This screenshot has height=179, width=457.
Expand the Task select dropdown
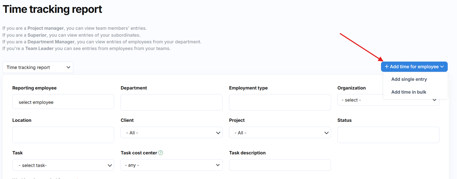pyautogui.click(x=63, y=165)
